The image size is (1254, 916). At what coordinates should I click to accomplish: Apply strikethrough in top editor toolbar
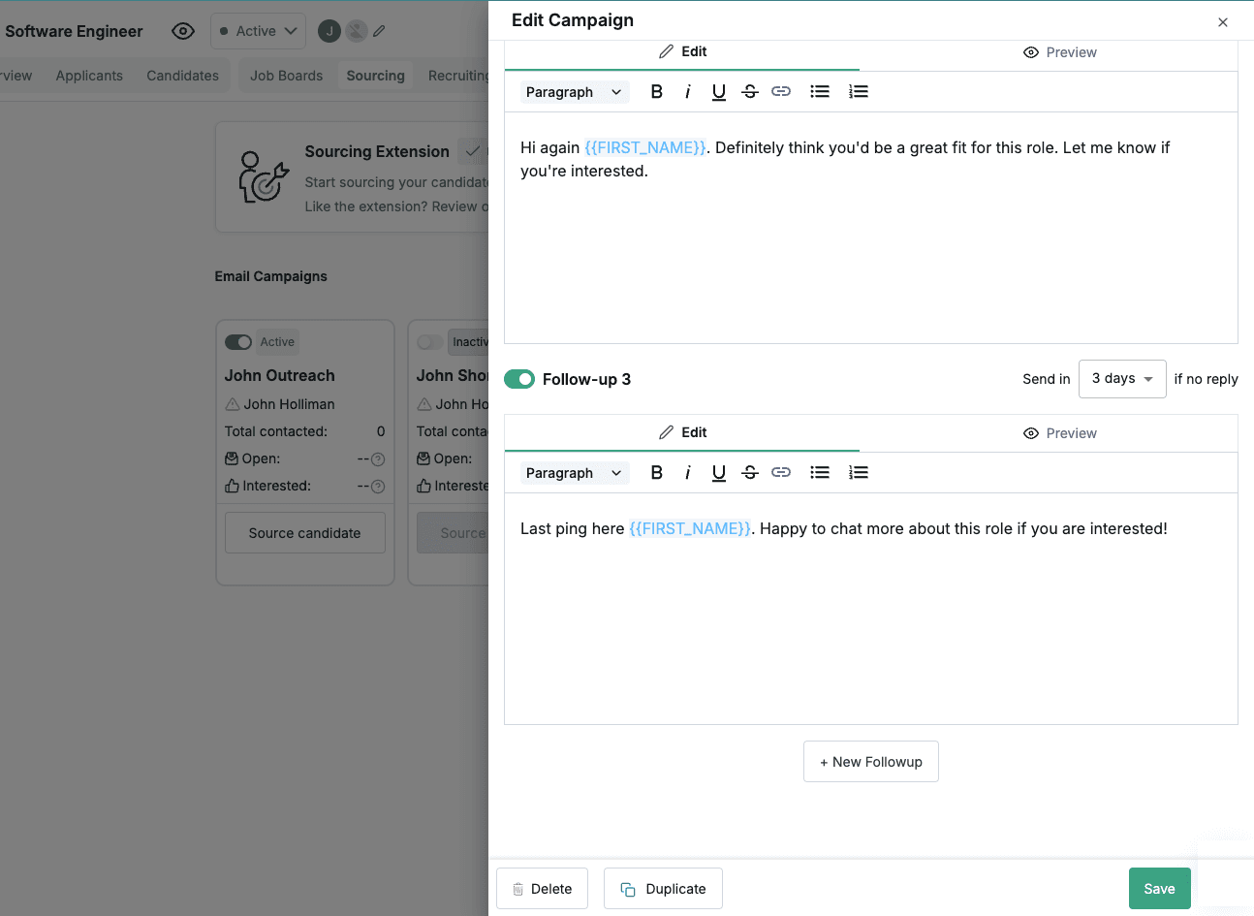point(749,92)
